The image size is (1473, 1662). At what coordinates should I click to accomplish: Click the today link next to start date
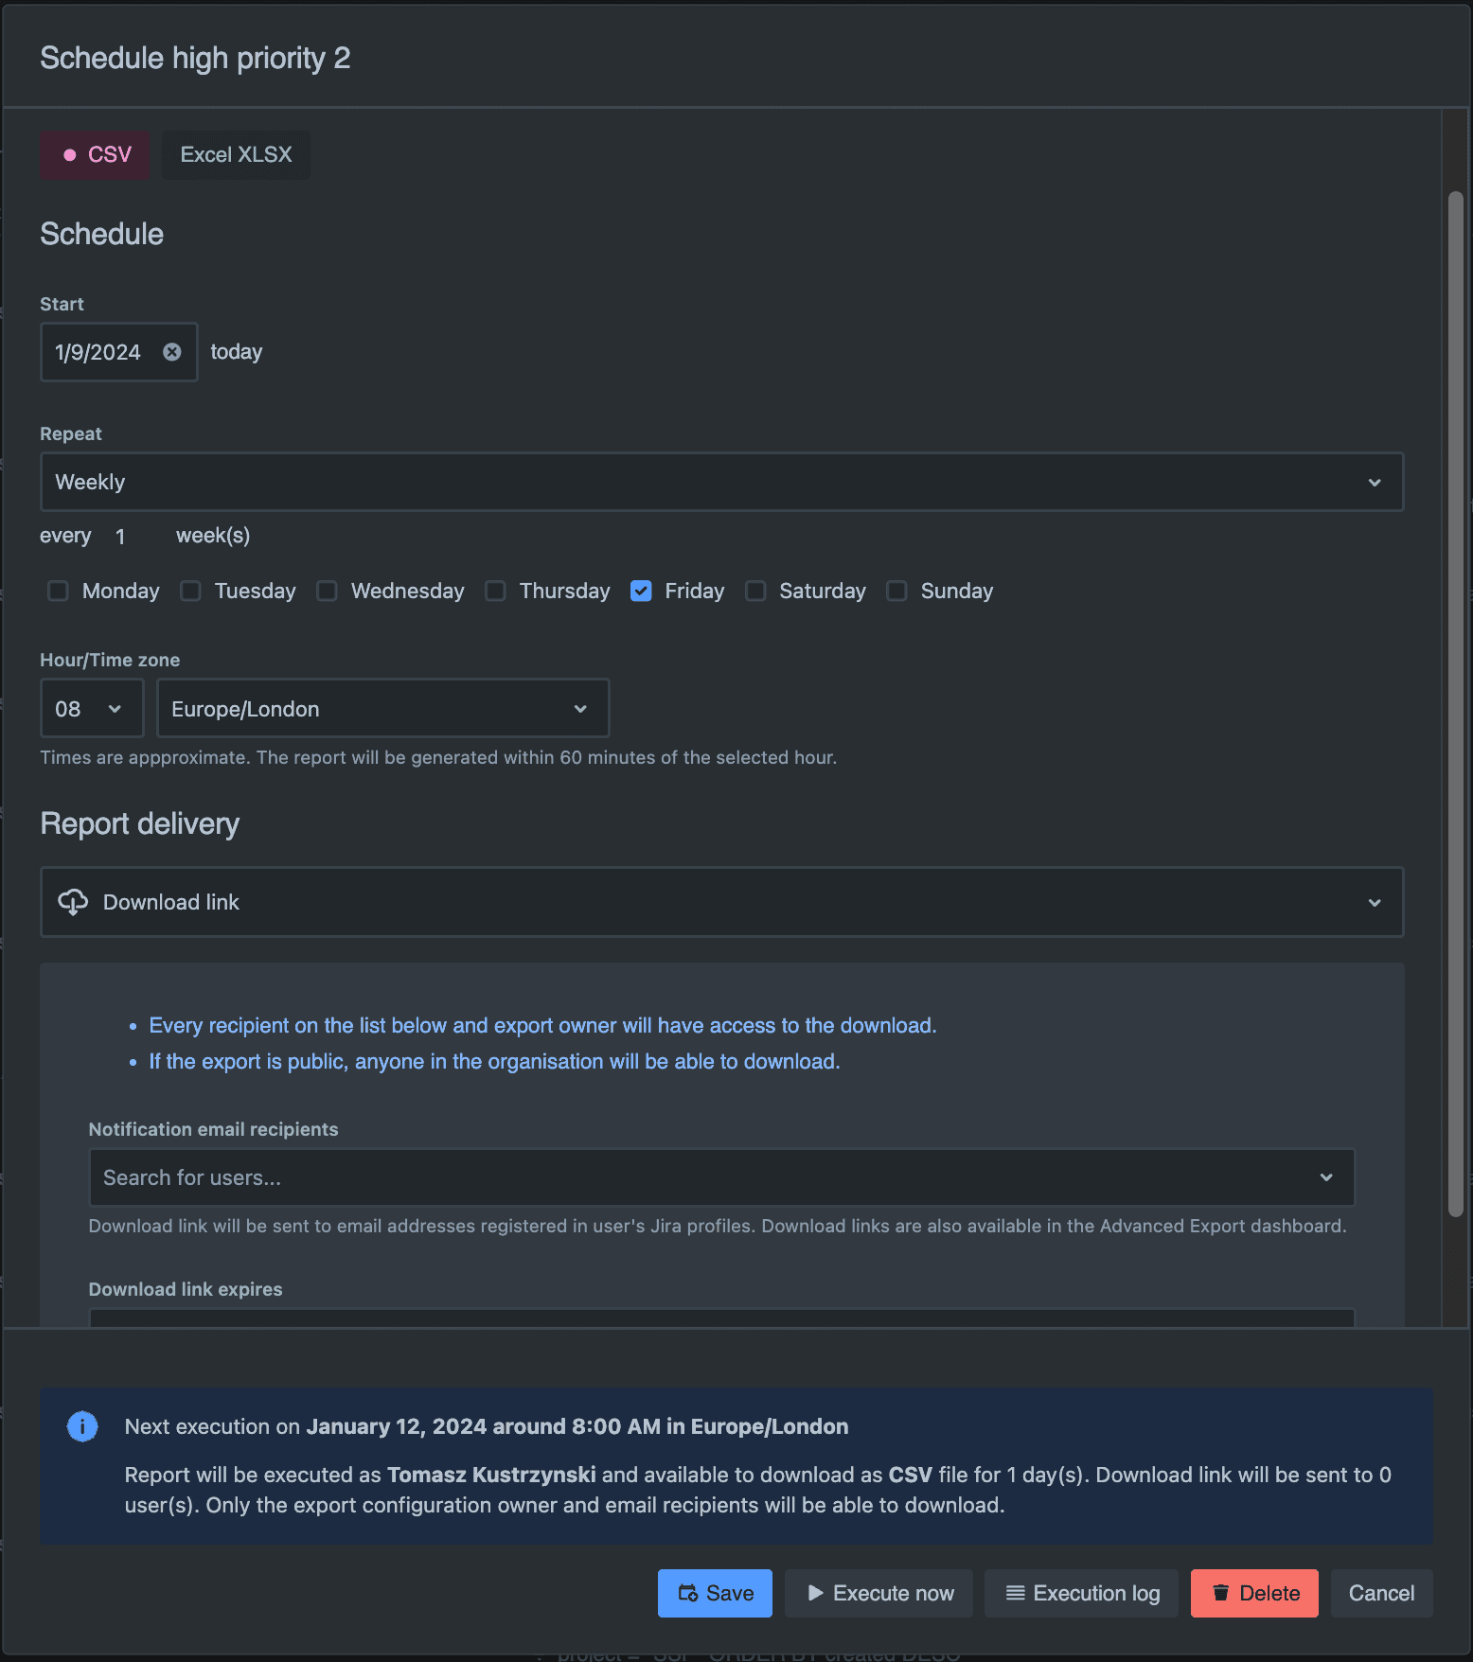236,352
